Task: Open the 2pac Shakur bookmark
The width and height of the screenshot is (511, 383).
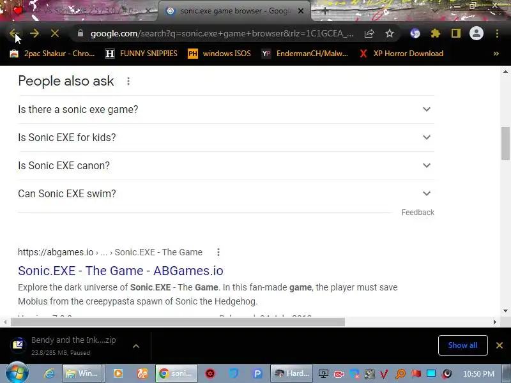Action: coord(52,54)
